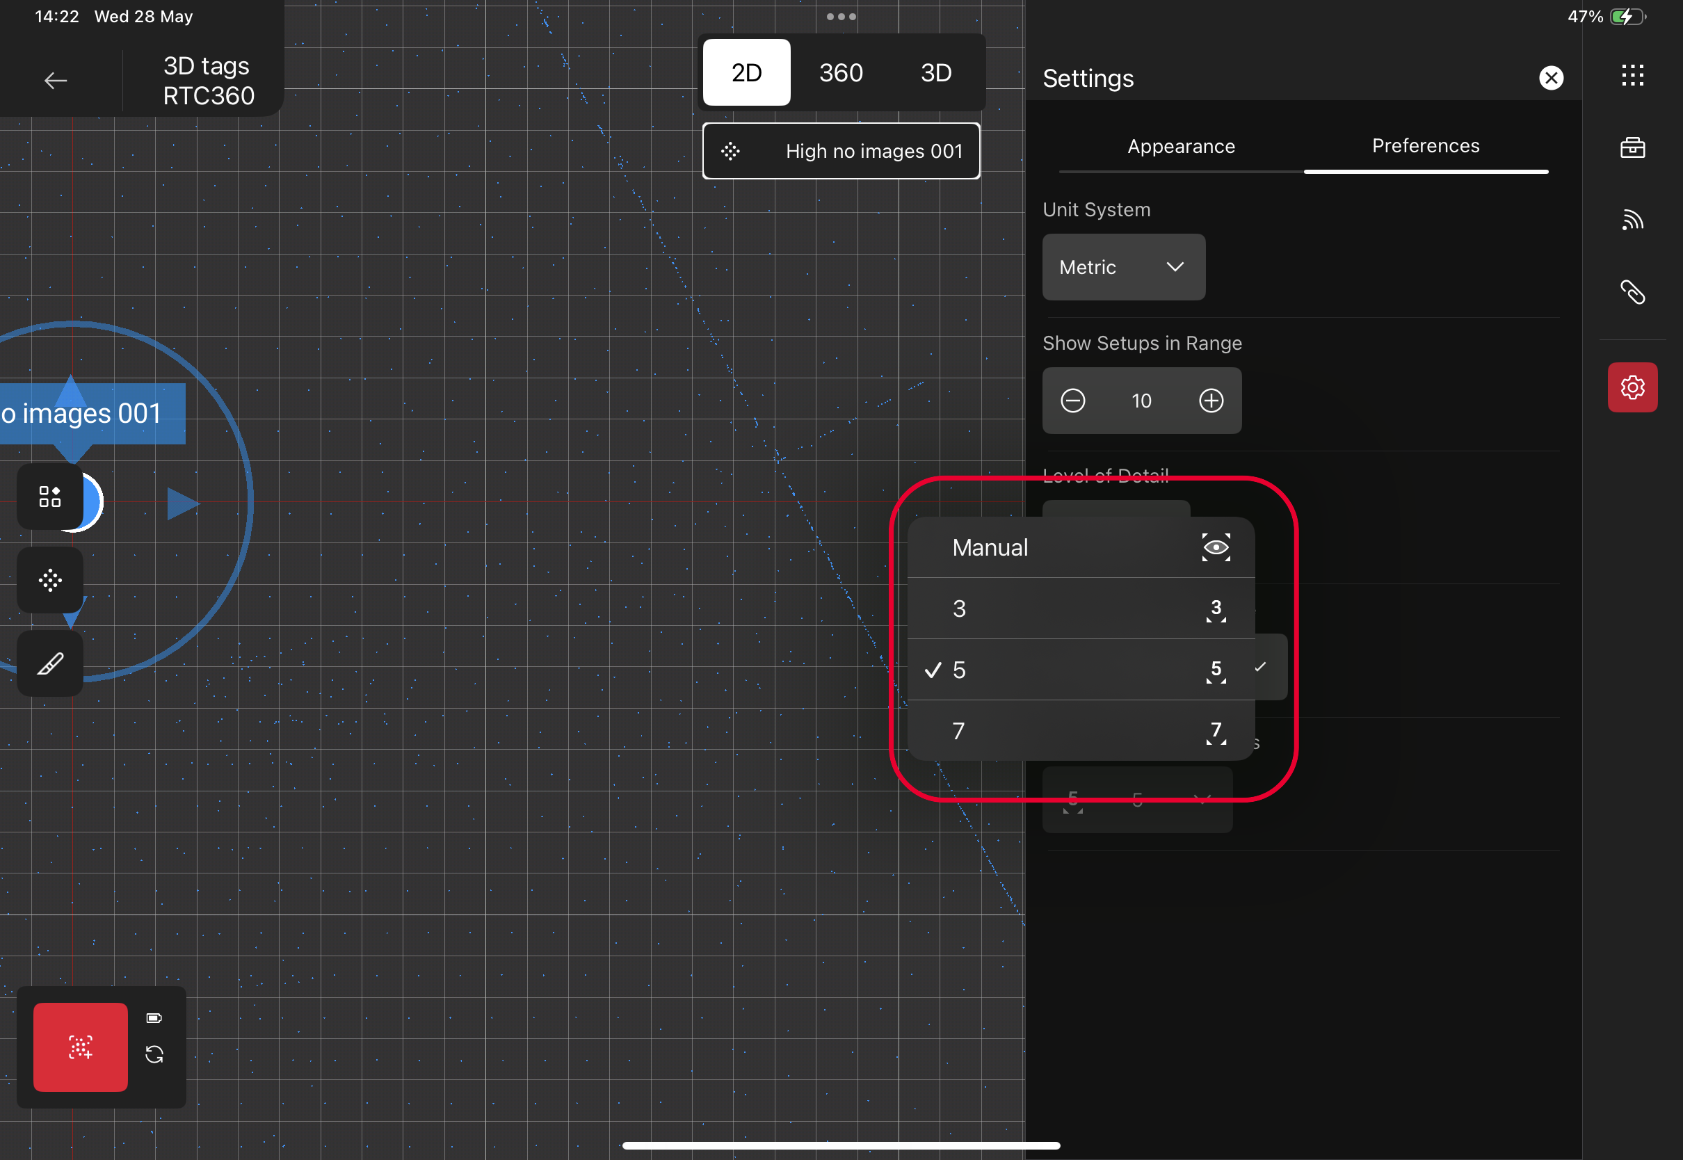Open the paperclip attachments icon
Viewport: 1683px width, 1160px height.
(x=1632, y=292)
